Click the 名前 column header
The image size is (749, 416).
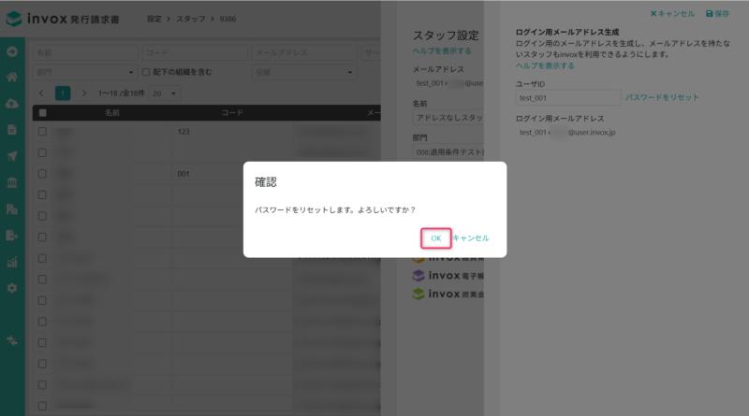112,112
